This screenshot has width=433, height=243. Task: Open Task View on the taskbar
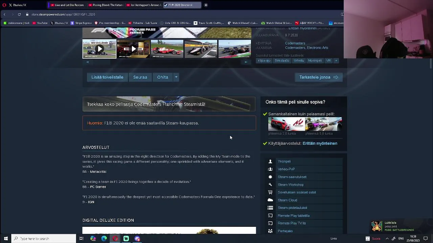tap(82, 239)
